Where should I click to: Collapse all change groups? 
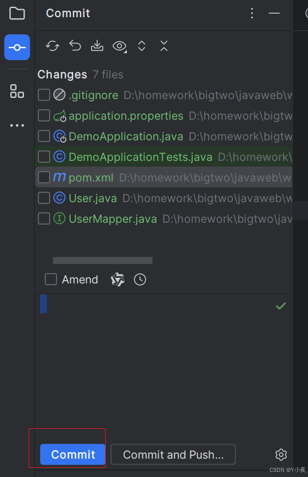pyautogui.click(x=164, y=46)
